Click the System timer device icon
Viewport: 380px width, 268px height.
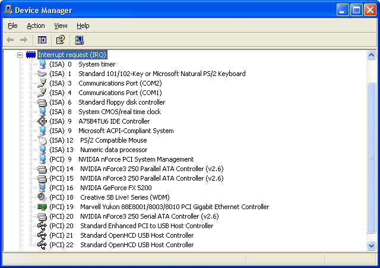pyautogui.click(x=42, y=64)
